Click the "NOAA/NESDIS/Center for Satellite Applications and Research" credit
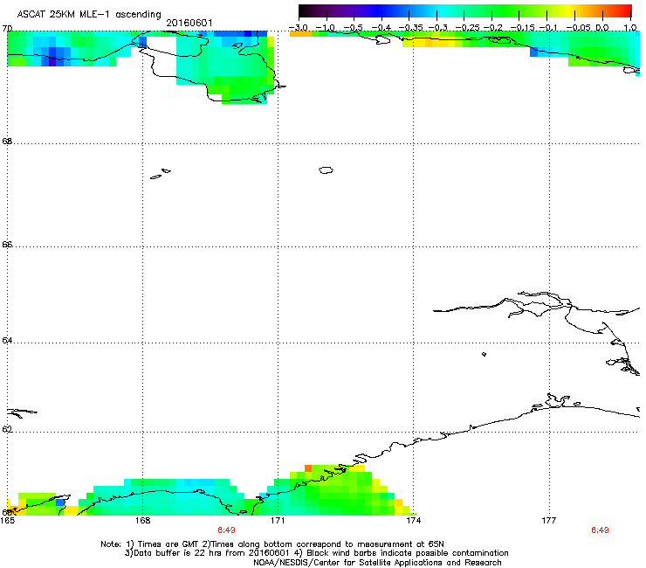The width and height of the screenshot is (646, 568). (377, 563)
